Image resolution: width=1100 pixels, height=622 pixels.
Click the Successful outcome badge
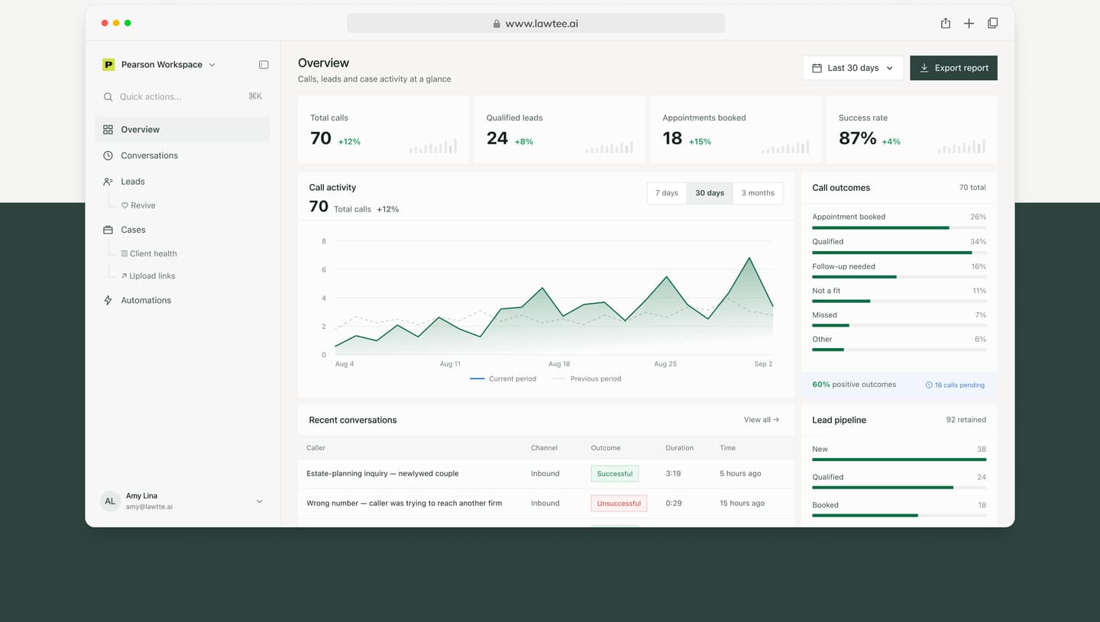(615, 474)
